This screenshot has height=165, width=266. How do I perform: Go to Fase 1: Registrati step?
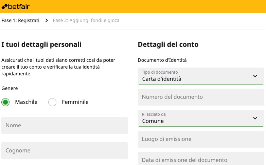coord(20,20)
